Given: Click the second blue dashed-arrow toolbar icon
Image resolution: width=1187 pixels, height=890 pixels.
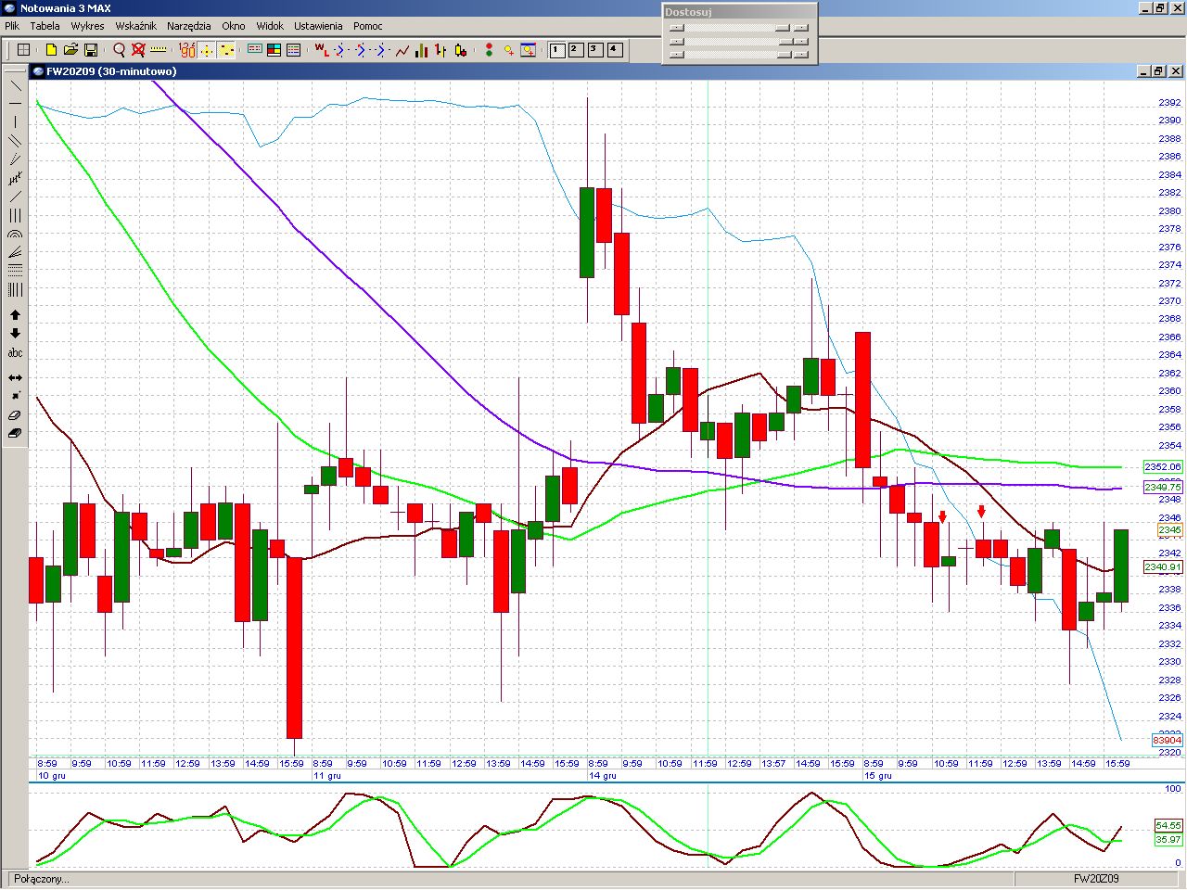Looking at the screenshot, I should 360,50.
